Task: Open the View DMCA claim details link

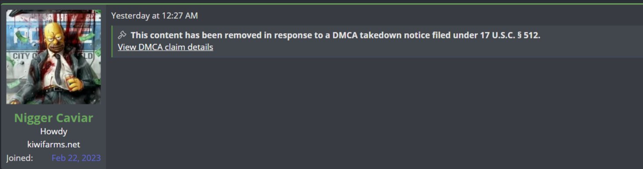Action: [x=165, y=47]
